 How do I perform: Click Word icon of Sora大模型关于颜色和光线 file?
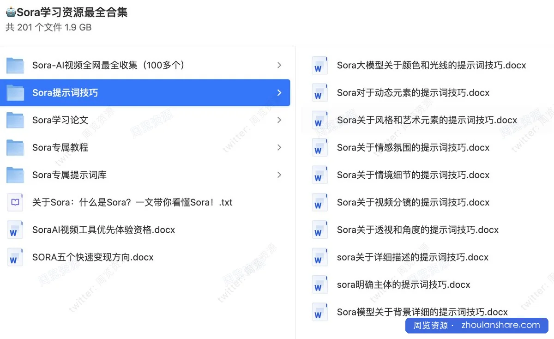coord(319,66)
